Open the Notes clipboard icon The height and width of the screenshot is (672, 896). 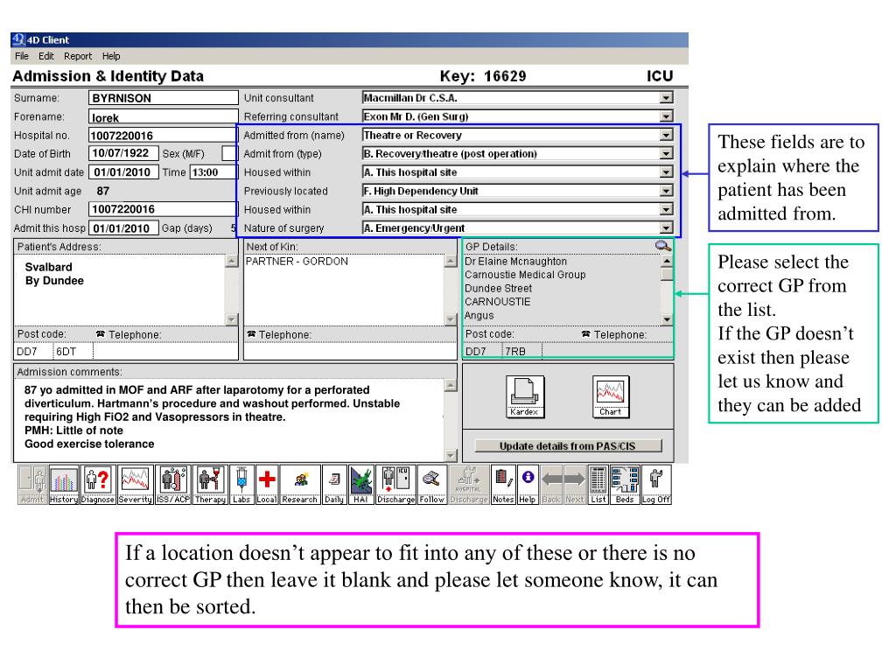click(x=503, y=485)
